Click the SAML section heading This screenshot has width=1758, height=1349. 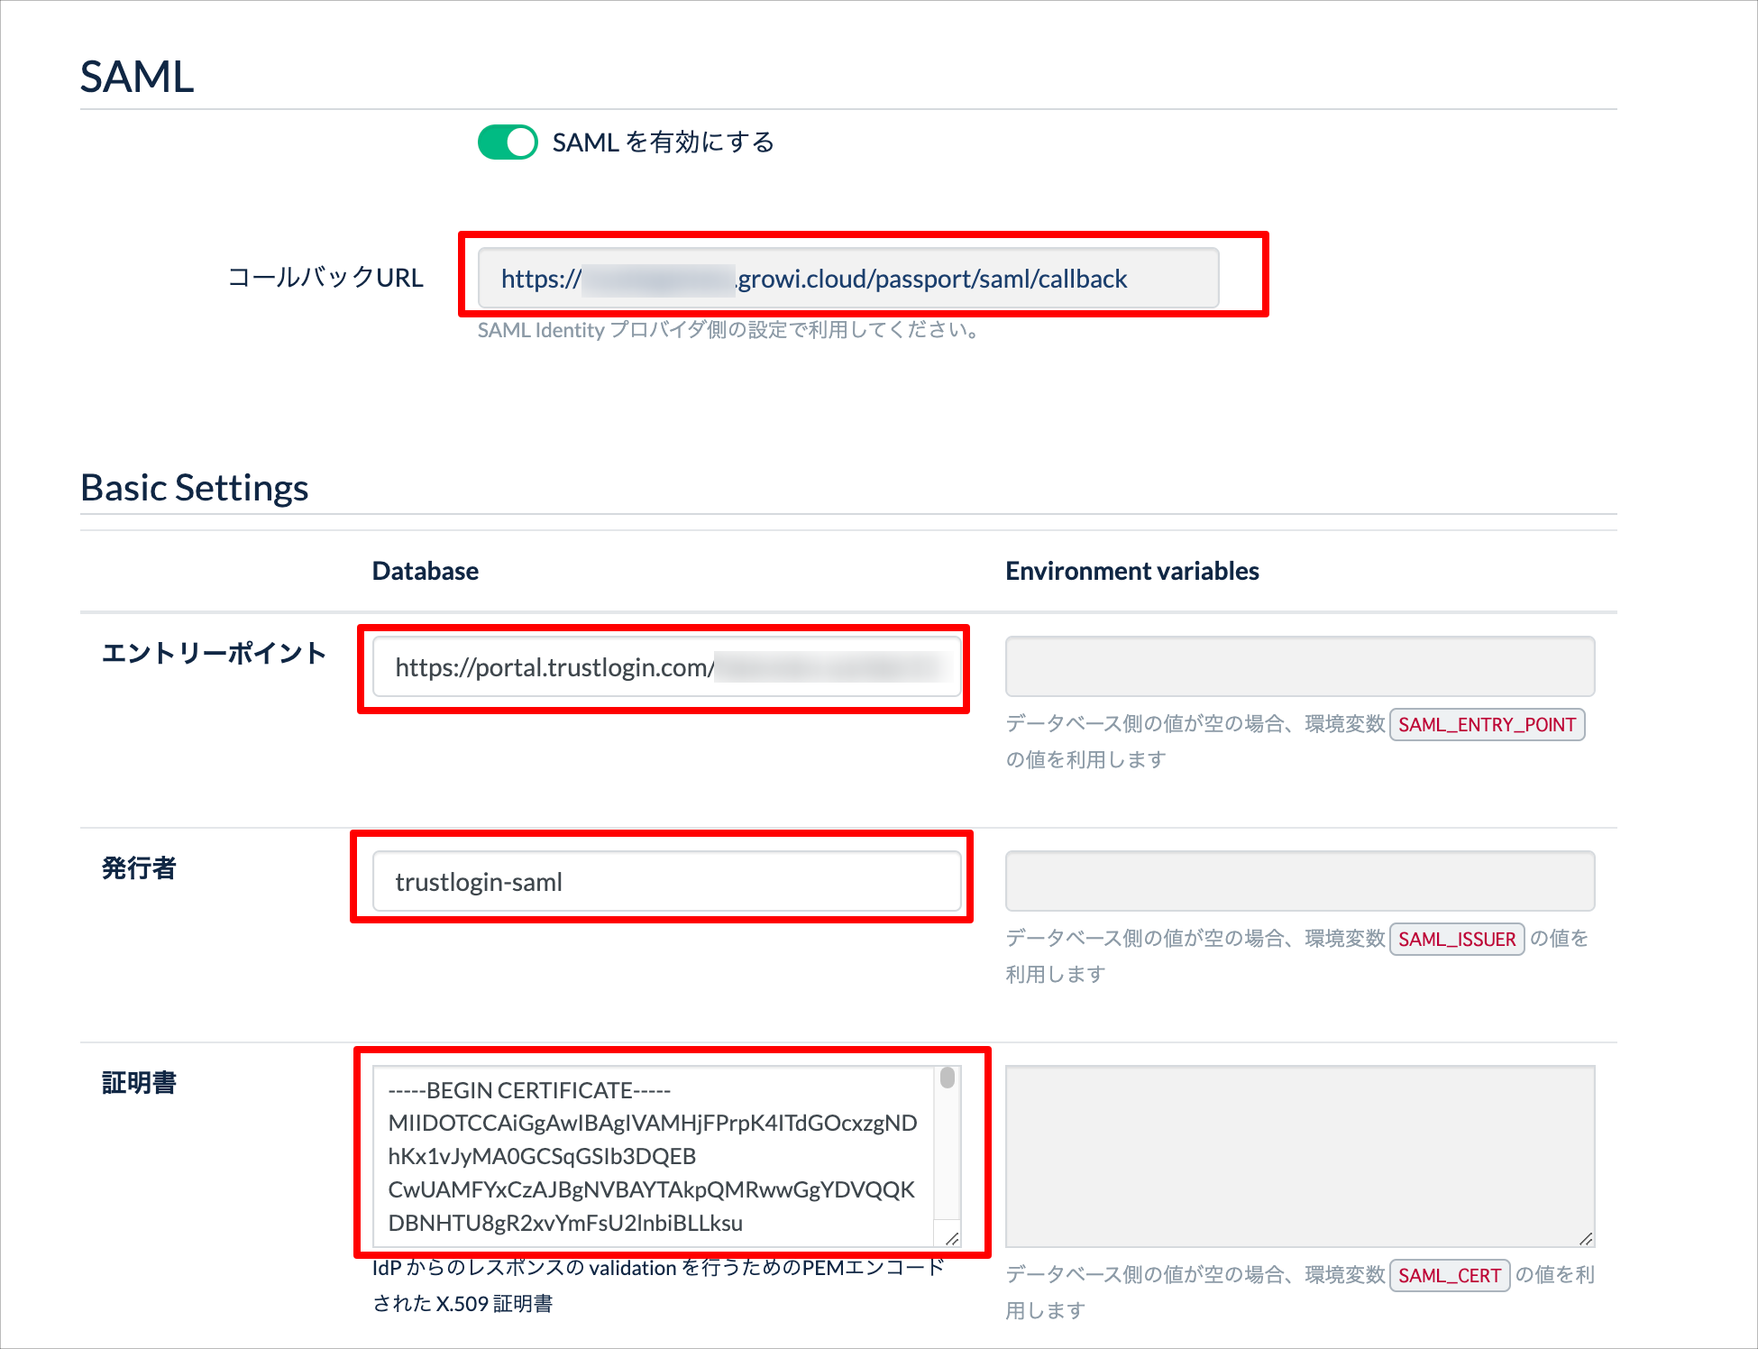(135, 78)
